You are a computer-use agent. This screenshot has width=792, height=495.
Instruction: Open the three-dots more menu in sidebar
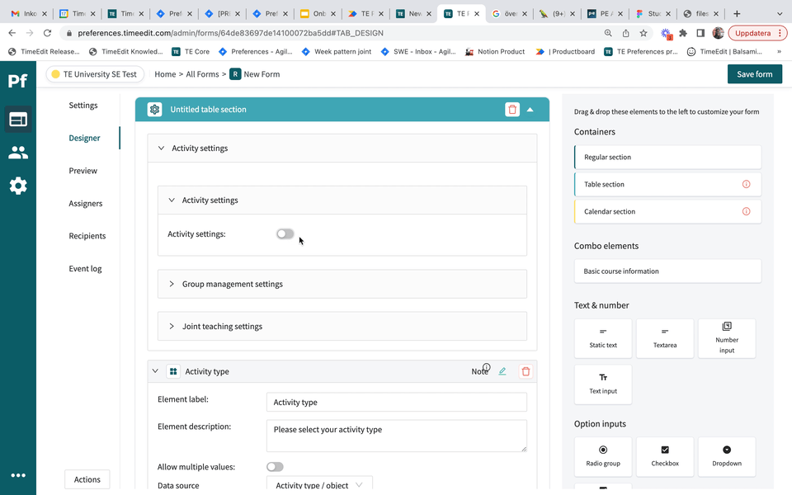point(18,475)
